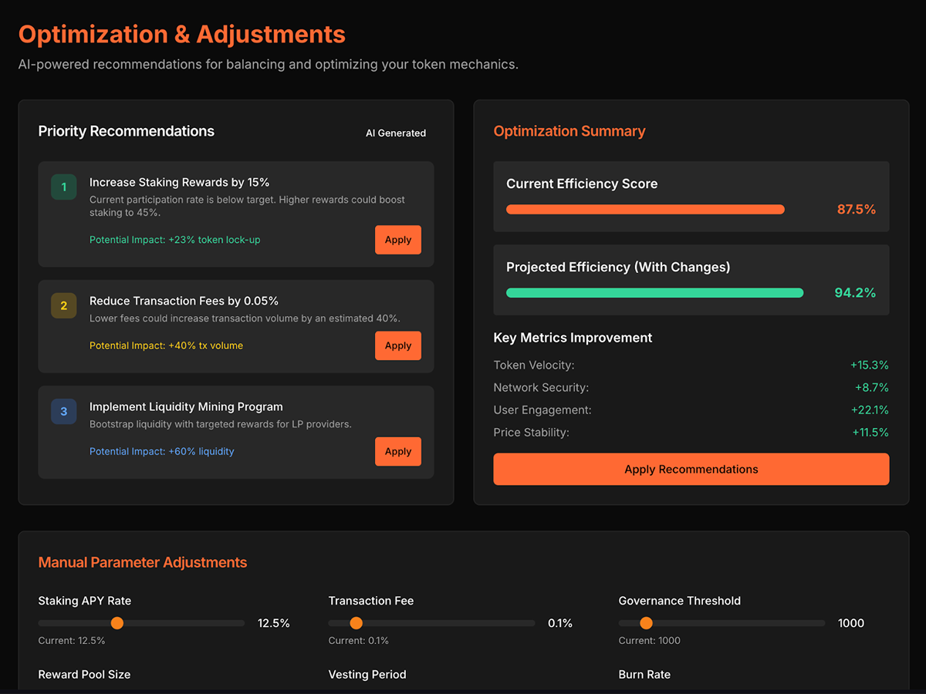
Task: Click the AI Generated label
Action: click(396, 133)
